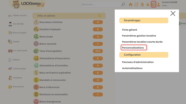This screenshot has width=186, height=104.
Task: Focus the Recherche search field
Action: point(101,4)
